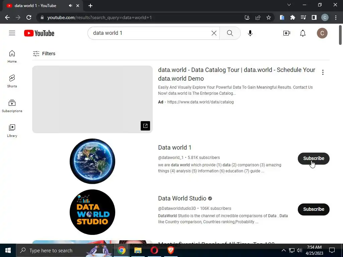Show hidden tray icons chevron

[283, 250]
